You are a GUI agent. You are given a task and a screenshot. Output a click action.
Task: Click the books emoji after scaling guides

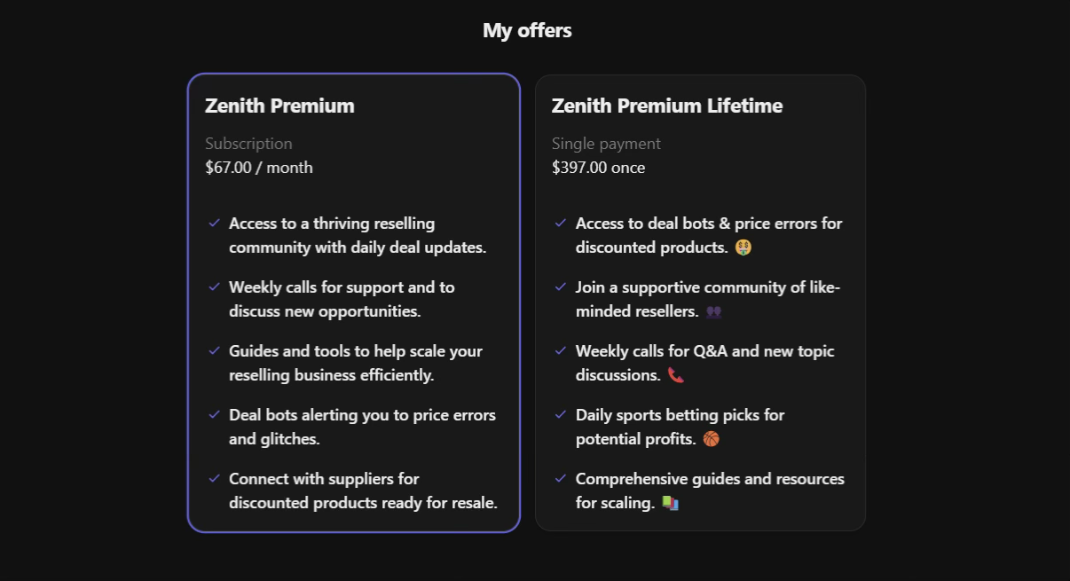coord(671,502)
